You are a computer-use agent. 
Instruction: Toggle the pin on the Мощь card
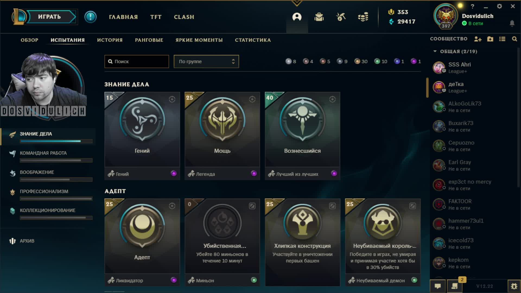click(x=252, y=99)
